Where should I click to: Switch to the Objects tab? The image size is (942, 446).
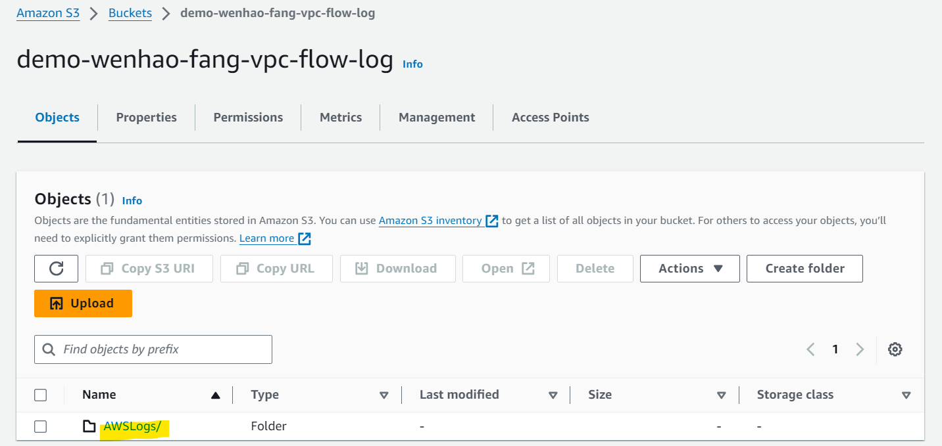tap(57, 118)
